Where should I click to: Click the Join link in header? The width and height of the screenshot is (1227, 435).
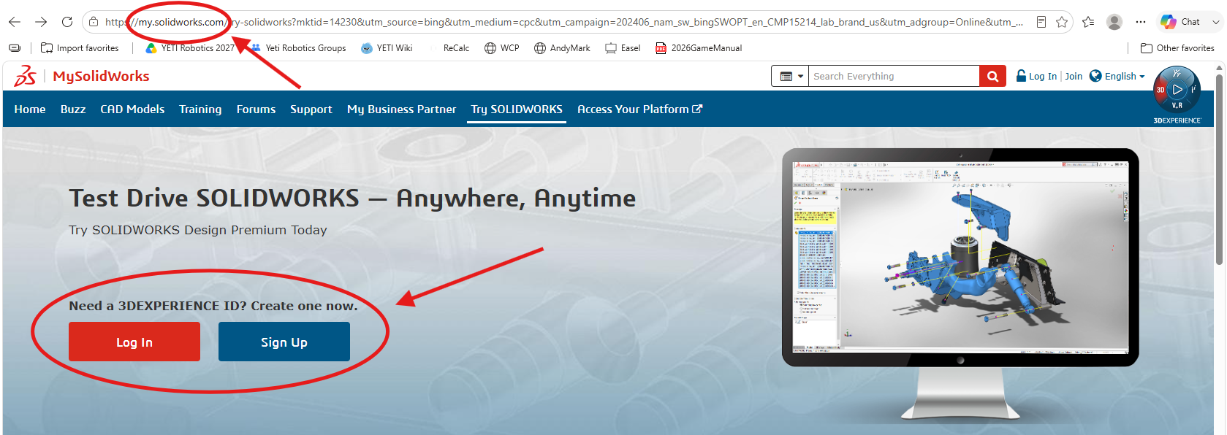(x=1074, y=76)
